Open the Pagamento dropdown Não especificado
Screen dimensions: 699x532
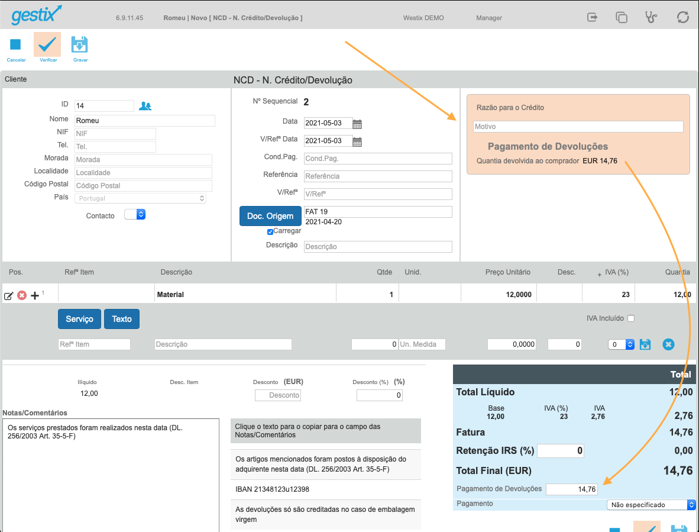tap(651, 505)
